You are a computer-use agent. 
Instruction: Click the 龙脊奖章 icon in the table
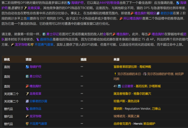[27, 94]
